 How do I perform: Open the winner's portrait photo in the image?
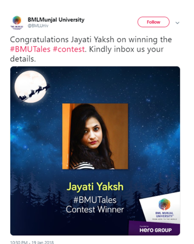pyautogui.click(x=95, y=136)
